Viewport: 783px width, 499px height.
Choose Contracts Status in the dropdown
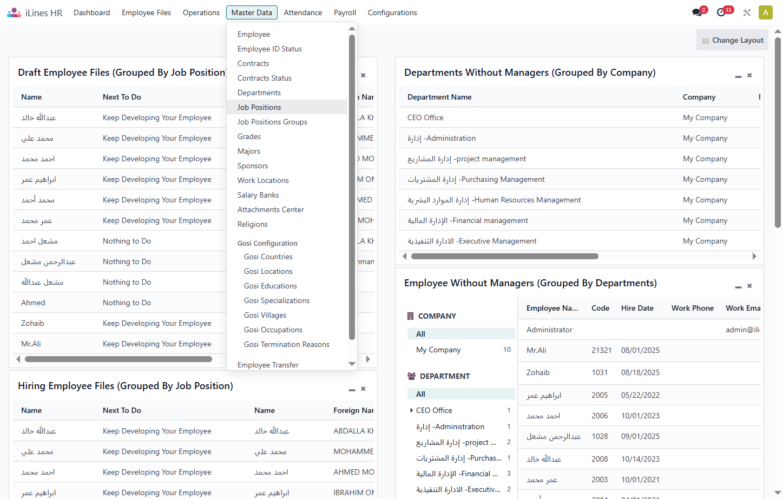click(x=287, y=78)
